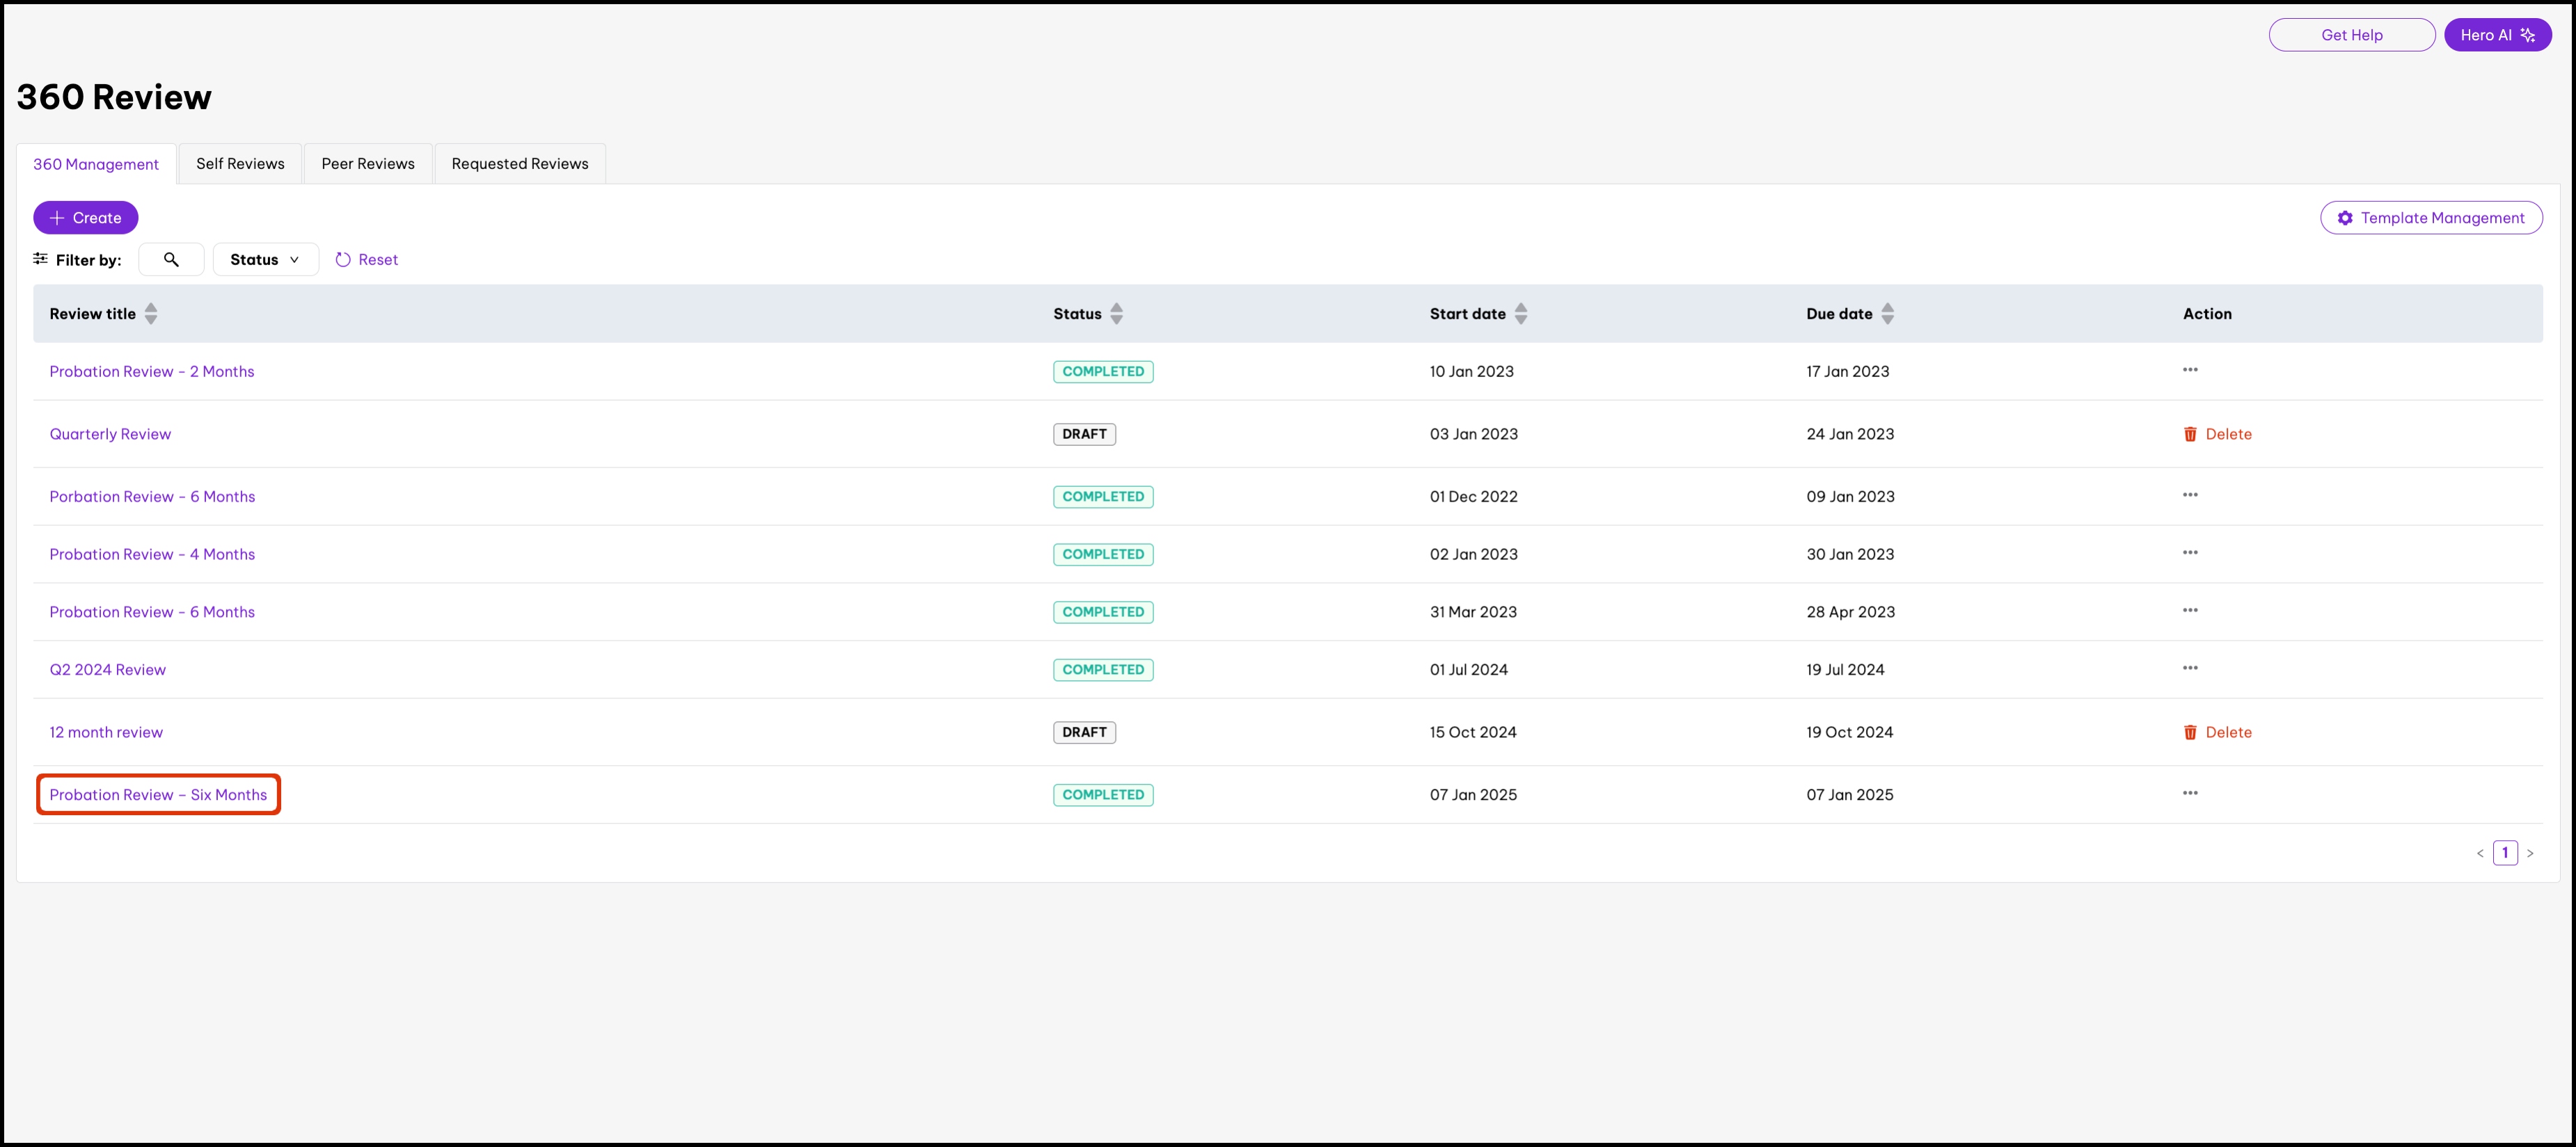Screen dimensions: 2576x1147
Task: Click the search magnifier filter icon
Action: point(171,259)
